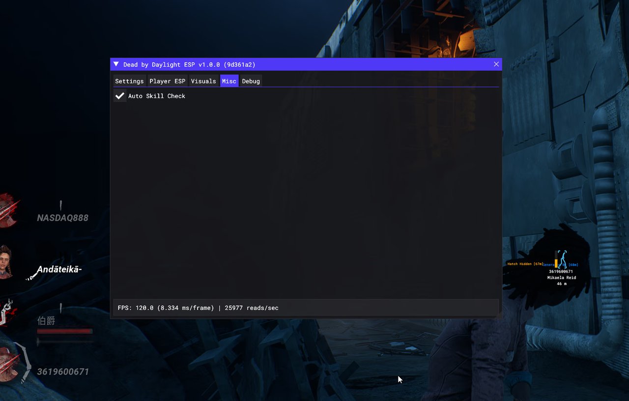Click the "Mikaela Reid" ESP label
The height and width of the screenshot is (401, 629).
[x=561, y=278]
